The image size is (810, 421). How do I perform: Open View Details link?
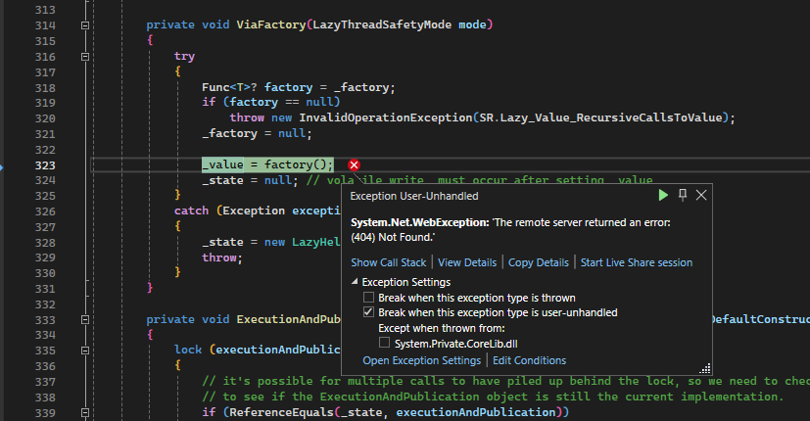coord(467,262)
